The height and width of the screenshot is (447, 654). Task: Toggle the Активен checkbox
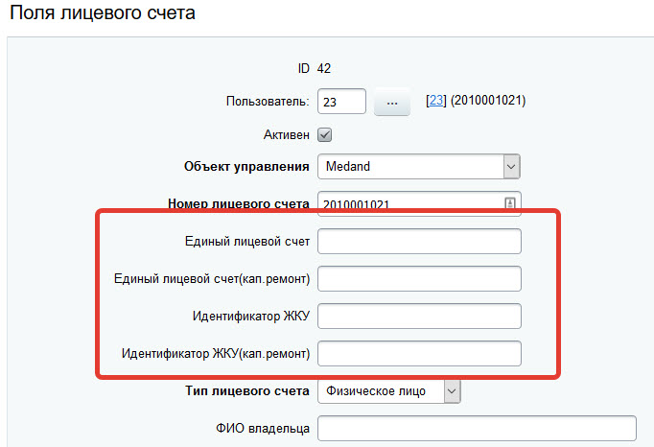point(324,135)
